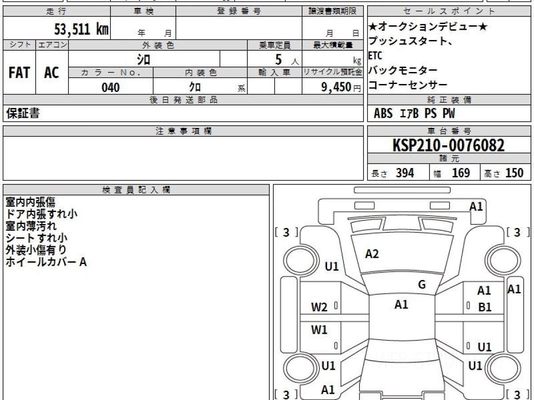The width and height of the screenshot is (534, 400).
Task: Select inspector note ホイールカバー A
Action: (x=46, y=262)
